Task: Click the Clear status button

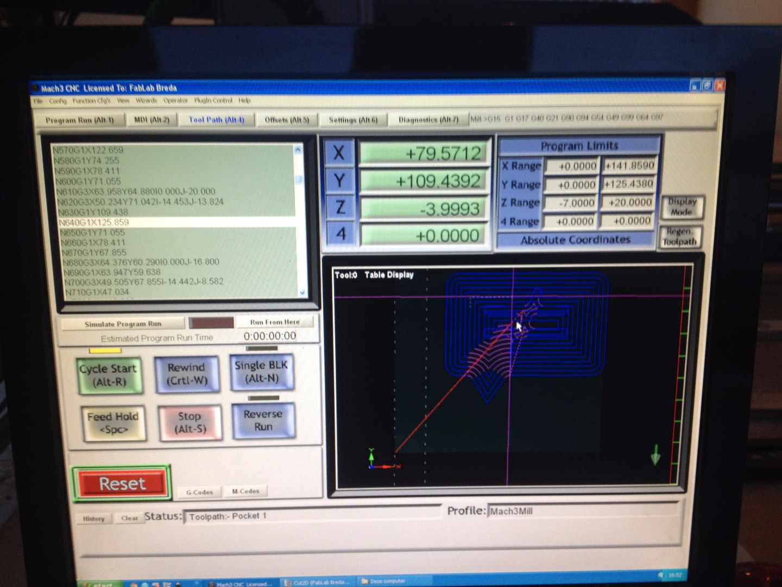Action: pos(129,518)
